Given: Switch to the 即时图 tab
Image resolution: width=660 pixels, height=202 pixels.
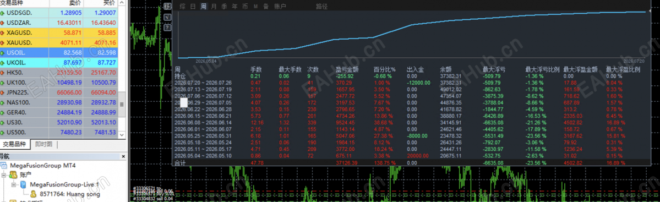Looking at the screenshot, I should pos(44,144).
